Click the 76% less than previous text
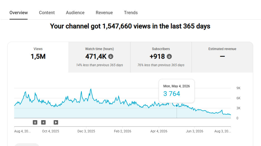The height and width of the screenshot is (146, 261). (161, 65)
